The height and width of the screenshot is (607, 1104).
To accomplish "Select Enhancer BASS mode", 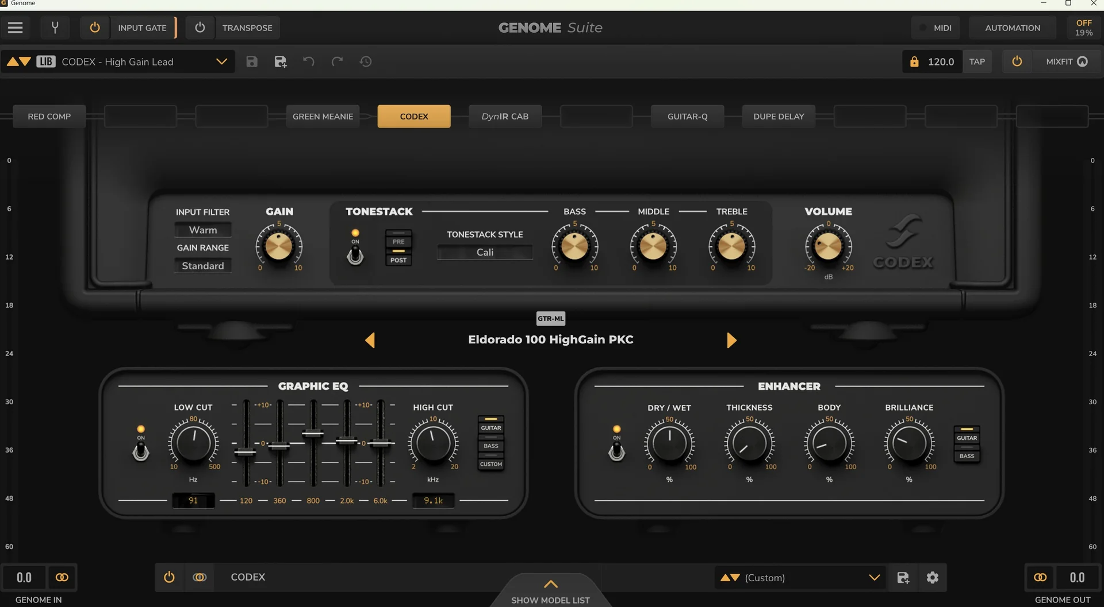I will [967, 454].
